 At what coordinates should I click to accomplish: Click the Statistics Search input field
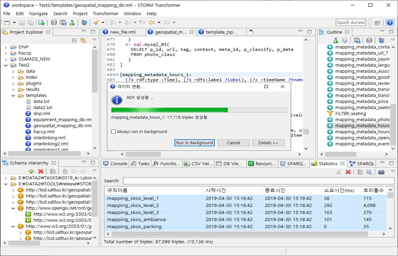[258, 180]
